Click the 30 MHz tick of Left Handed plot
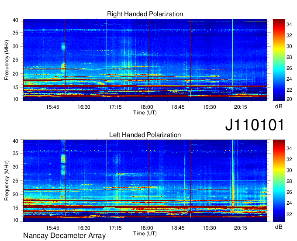The image size is (297, 241). [15, 167]
